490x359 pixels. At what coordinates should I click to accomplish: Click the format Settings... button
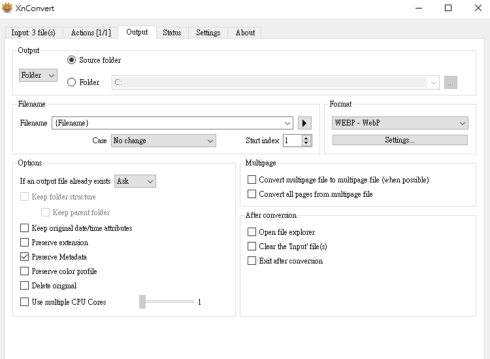click(x=400, y=140)
